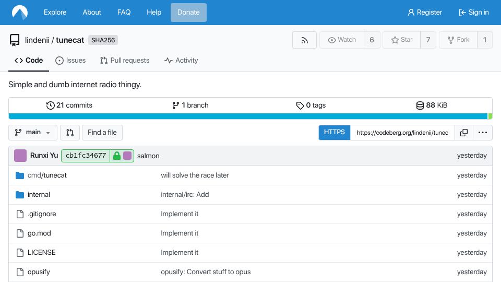Click the opusify file icon
This screenshot has width=501, height=282.
pos(20,272)
